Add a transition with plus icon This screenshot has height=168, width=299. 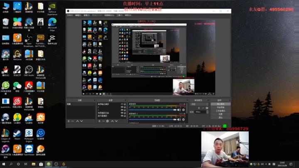[199, 108]
